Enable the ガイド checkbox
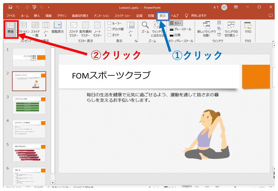The height and width of the screenshot is (191, 278). point(109,35)
